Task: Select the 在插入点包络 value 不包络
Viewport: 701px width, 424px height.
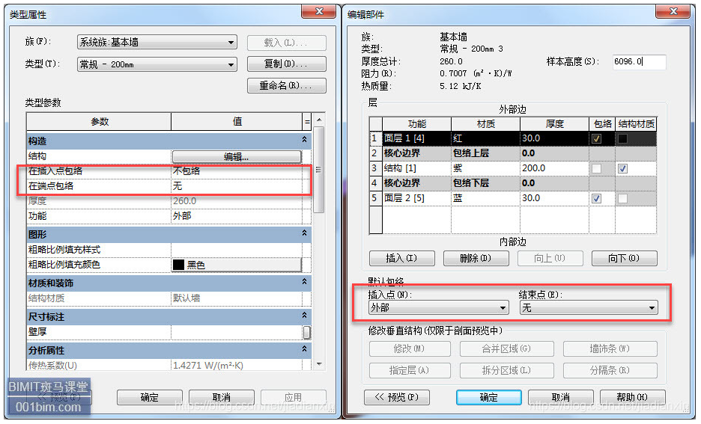Action: coord(237,171)
